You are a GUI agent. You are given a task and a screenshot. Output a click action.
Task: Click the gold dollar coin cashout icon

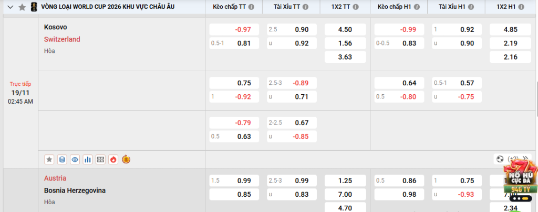(126, 159)
